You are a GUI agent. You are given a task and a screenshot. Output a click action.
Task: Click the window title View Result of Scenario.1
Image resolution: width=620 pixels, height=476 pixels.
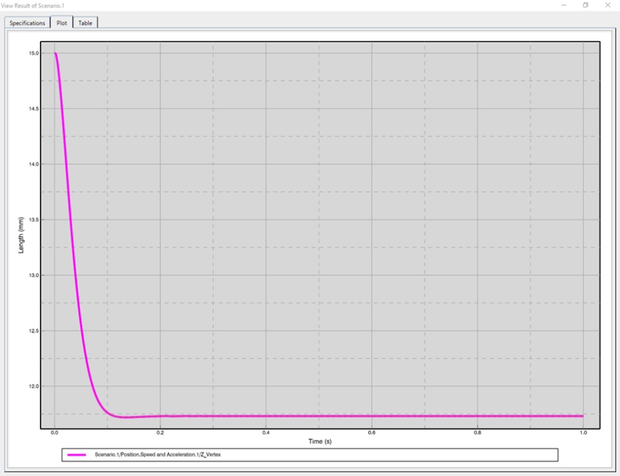32,6
